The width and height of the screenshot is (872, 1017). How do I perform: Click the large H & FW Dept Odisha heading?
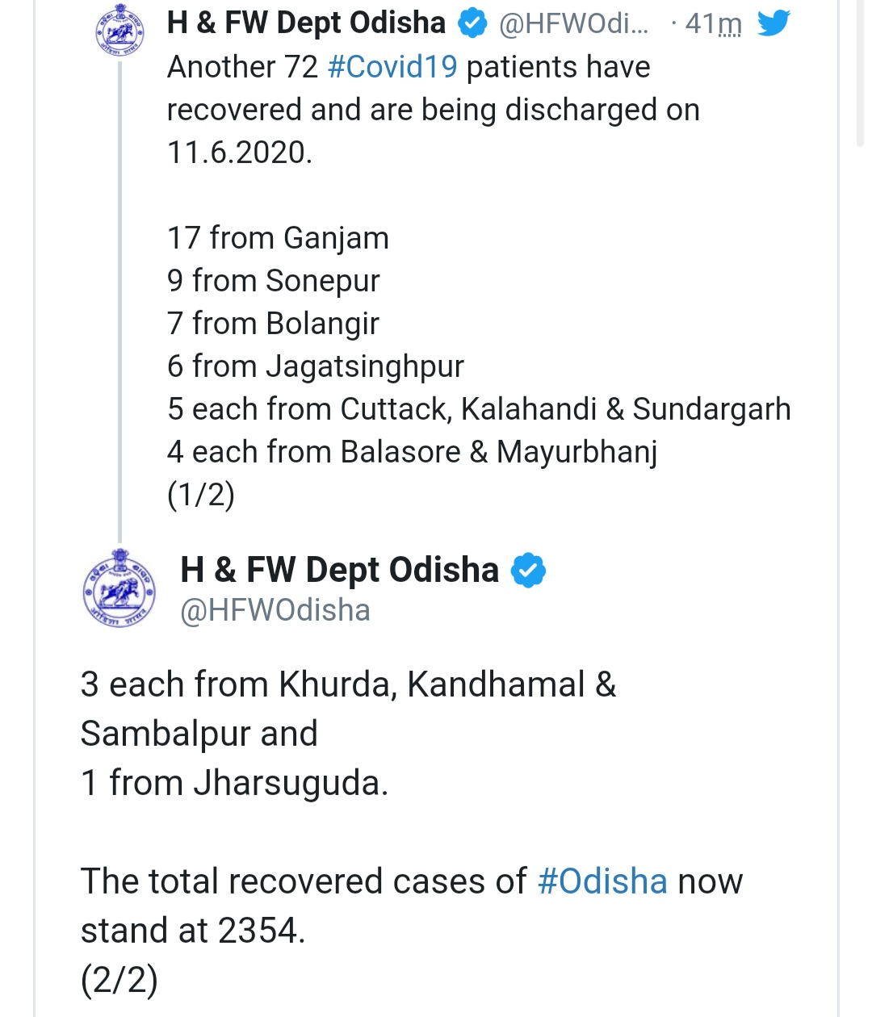point(339,570)
